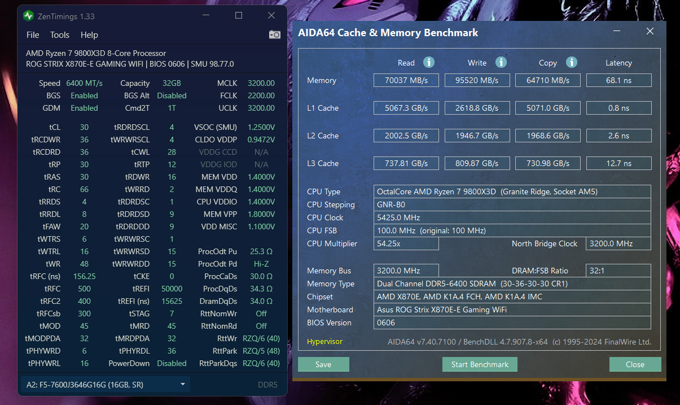Click the Copy column info icon
Viewport: 680px width, 405px height.
(x=572, y=62)
